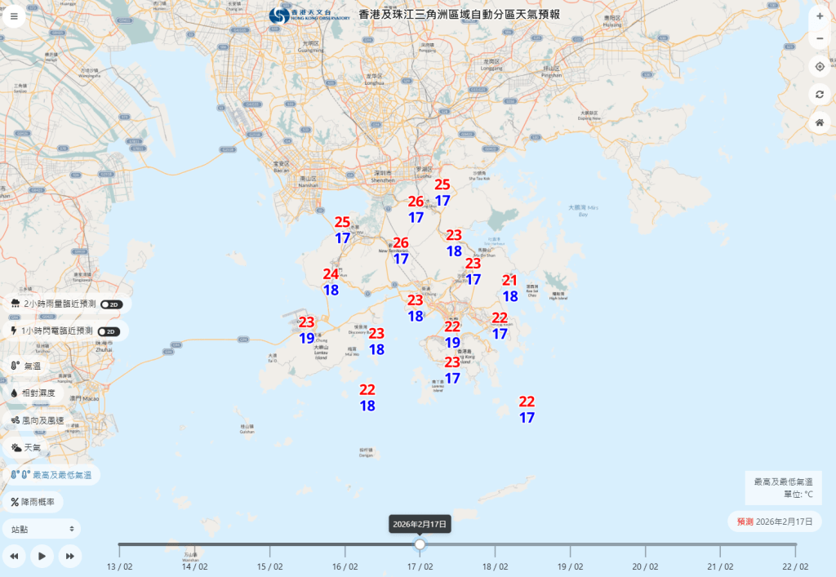Show 降雨概率 layer
Viewport: 836px width, 577px height.
point(32,502)
